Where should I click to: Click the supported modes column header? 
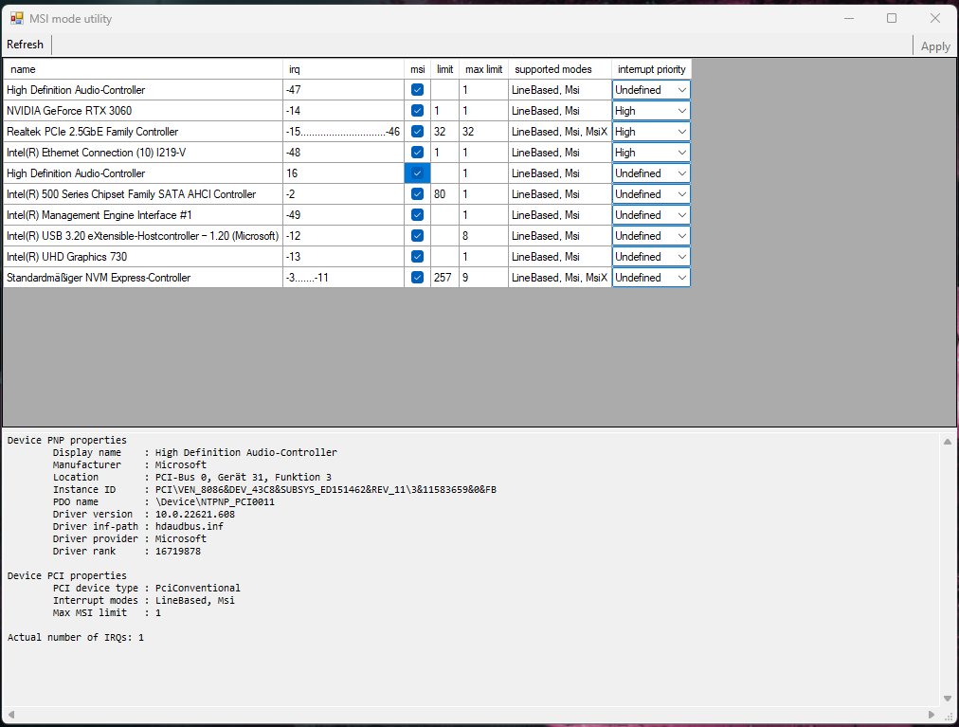(560, 69)
